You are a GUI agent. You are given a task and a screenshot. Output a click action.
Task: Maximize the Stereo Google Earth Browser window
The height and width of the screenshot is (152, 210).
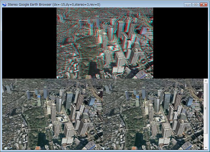tap(196, 5)
